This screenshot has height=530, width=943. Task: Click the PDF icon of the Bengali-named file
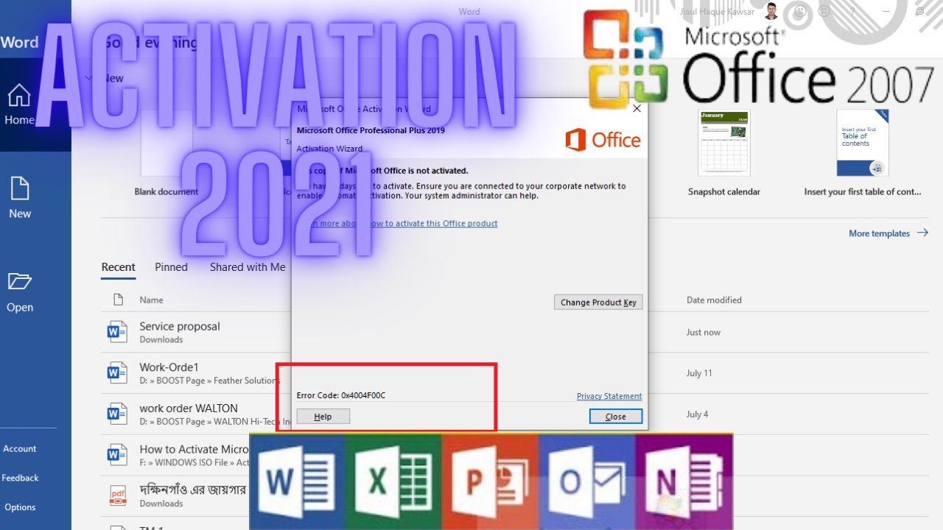[117, 495]
